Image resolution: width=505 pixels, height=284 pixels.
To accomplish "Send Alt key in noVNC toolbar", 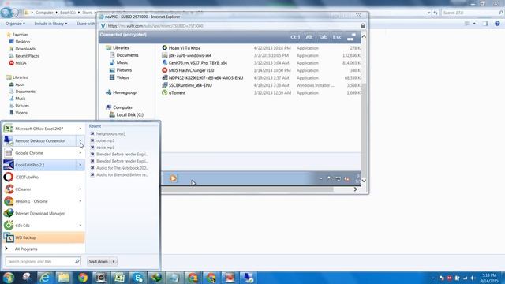I will [309, 37].
